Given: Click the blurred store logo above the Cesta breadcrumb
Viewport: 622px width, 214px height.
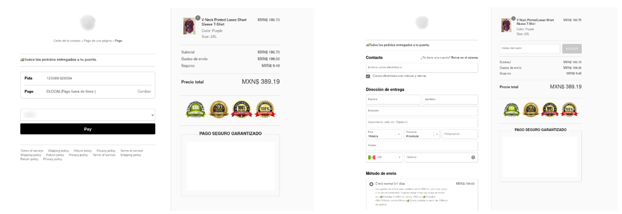Looking at the screenshot, I should click(88, 23).
